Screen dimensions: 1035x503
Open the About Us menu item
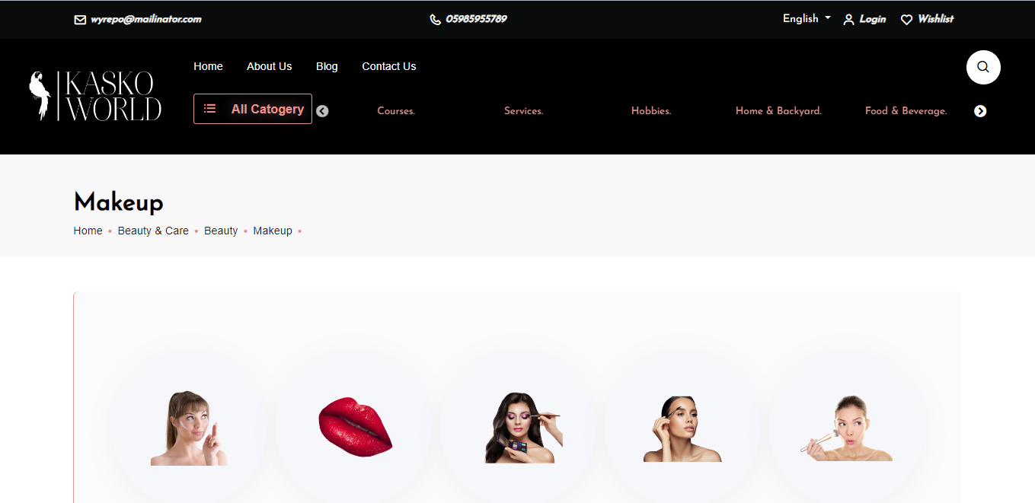tap(269, 66)
